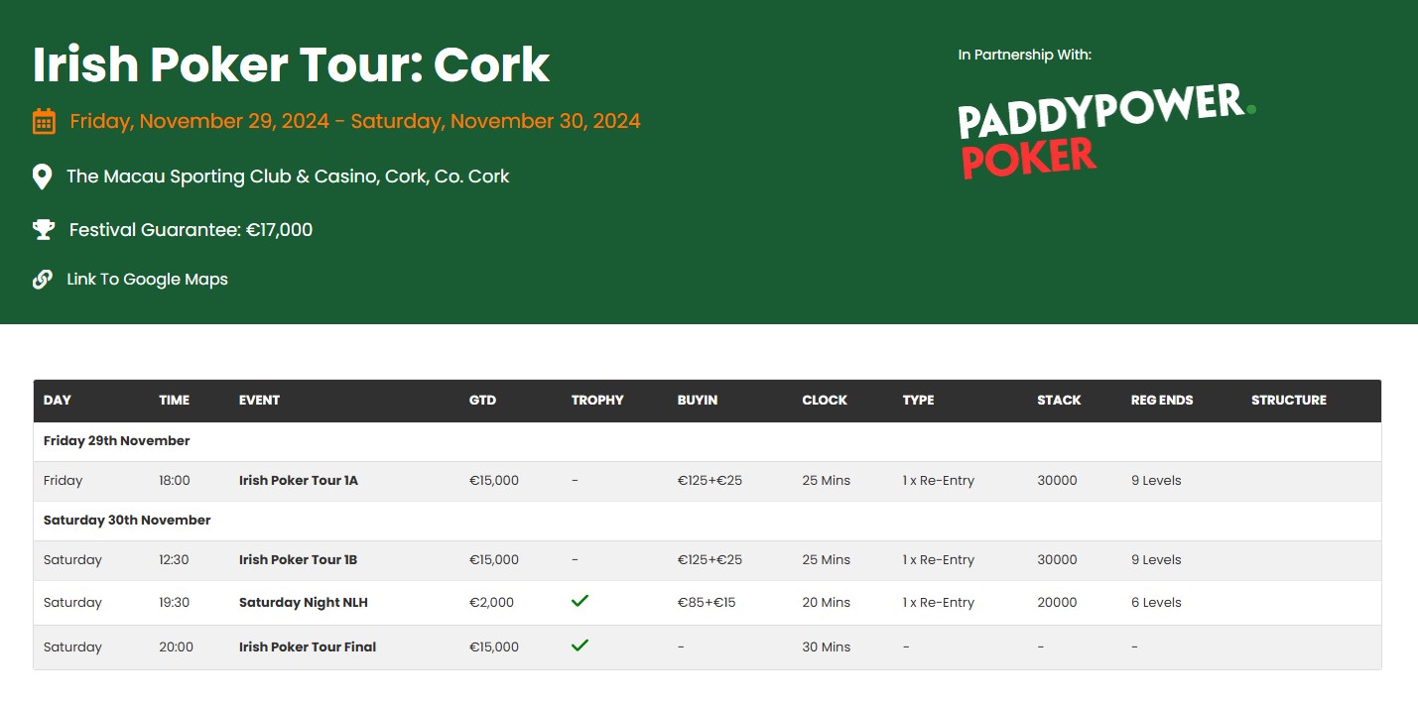
Task: Click the Paddy Power Poker logo
Action: (x=1105, y=131)
